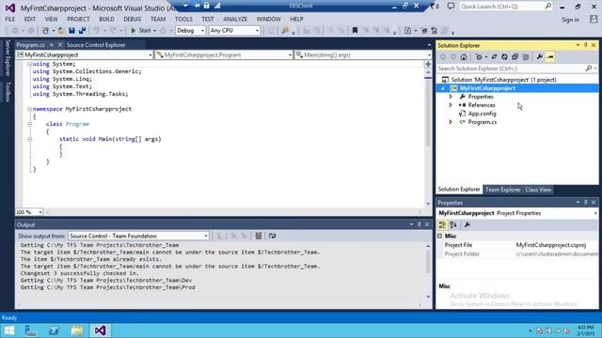The height and width of the screenshot is (338, 602).
Task: Click the Windows Start button on the taskbar
Action: coord(8,330)
